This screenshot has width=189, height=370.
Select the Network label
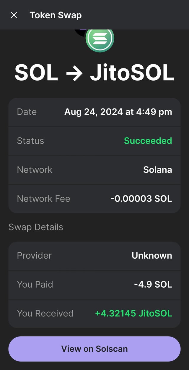(35, 170)
